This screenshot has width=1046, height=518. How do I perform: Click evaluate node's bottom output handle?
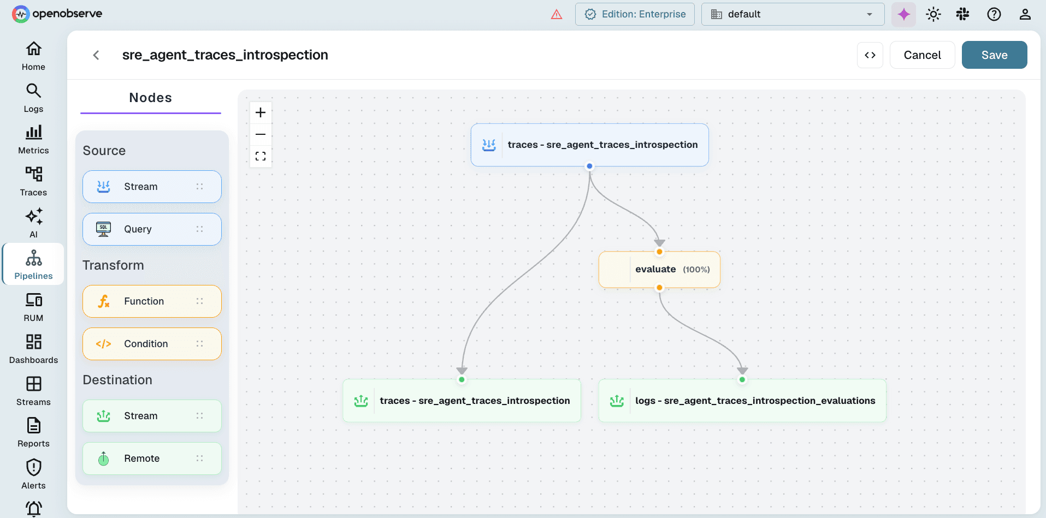click(659, 288)
